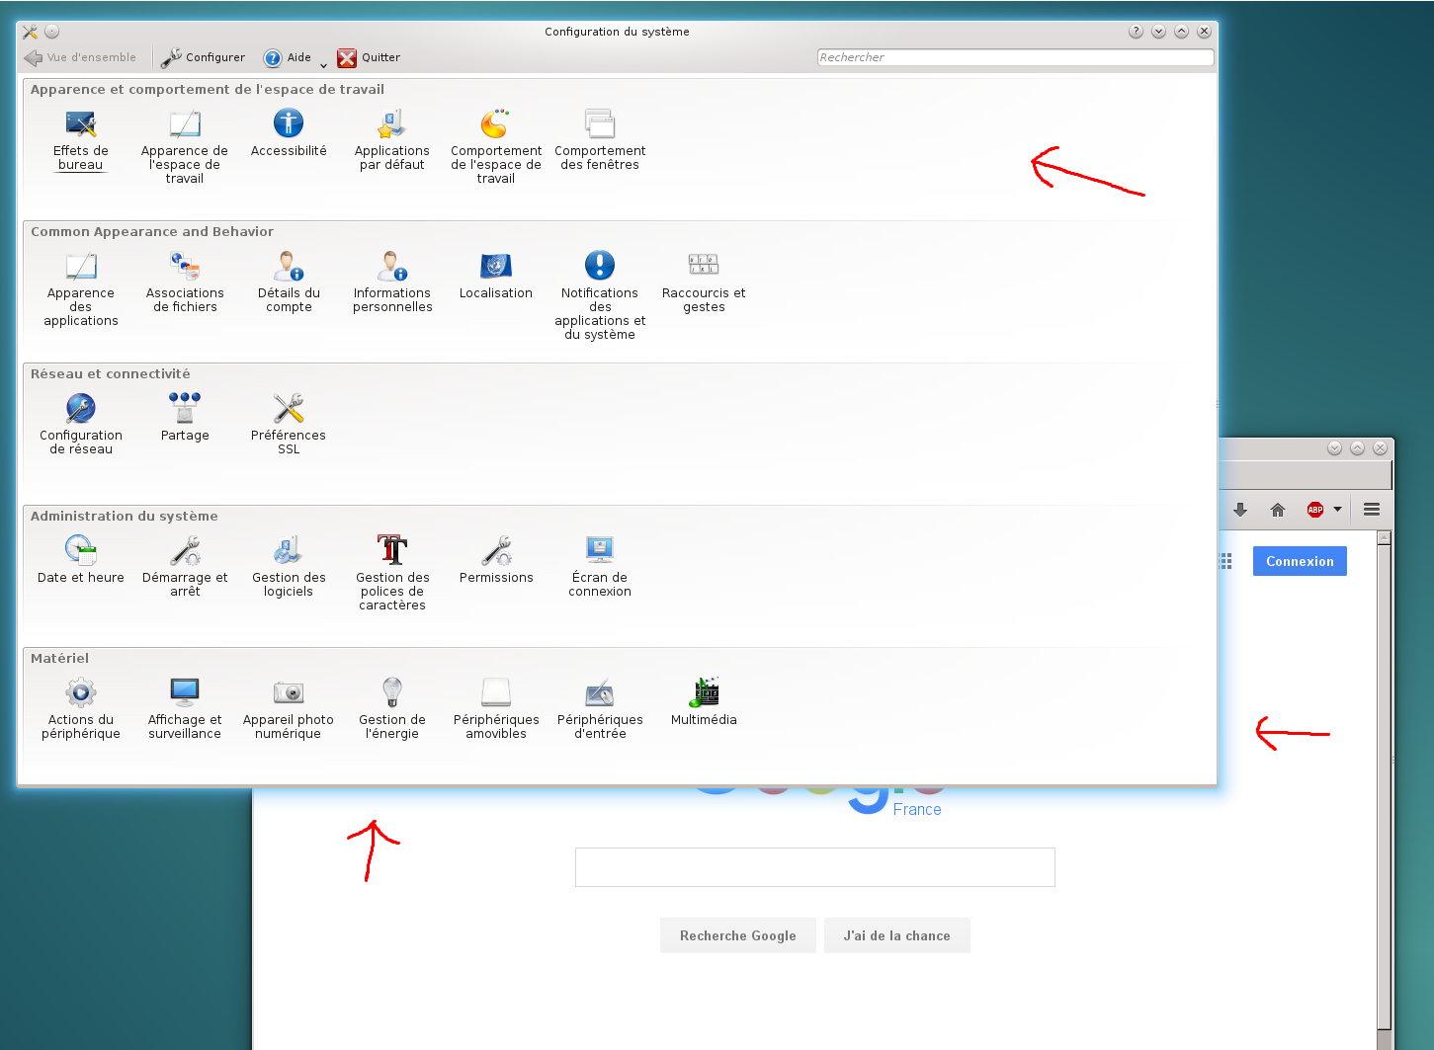
Task: Expand the Adblock Plus dropdown arrow
Action: [1337, 510]
